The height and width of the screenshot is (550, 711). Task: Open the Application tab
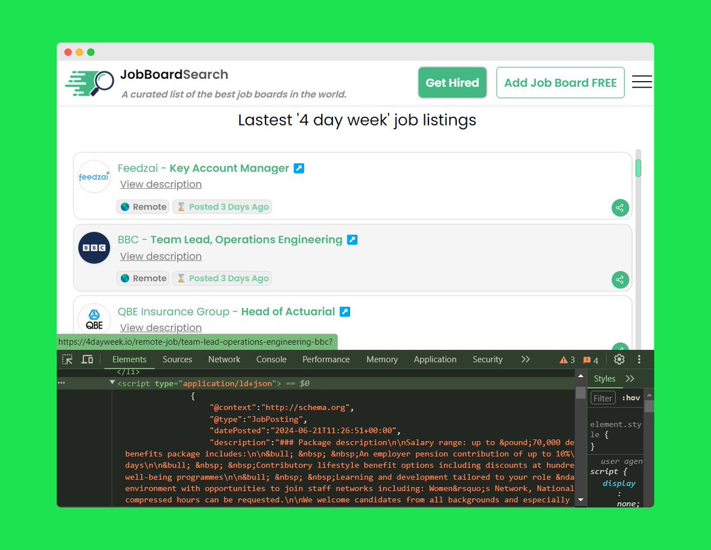[x=435, y=359]
